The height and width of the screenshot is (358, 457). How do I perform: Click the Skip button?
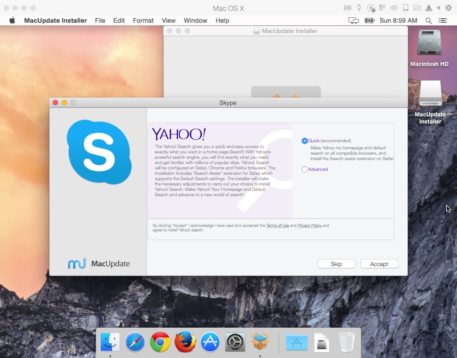pos(337,264)
